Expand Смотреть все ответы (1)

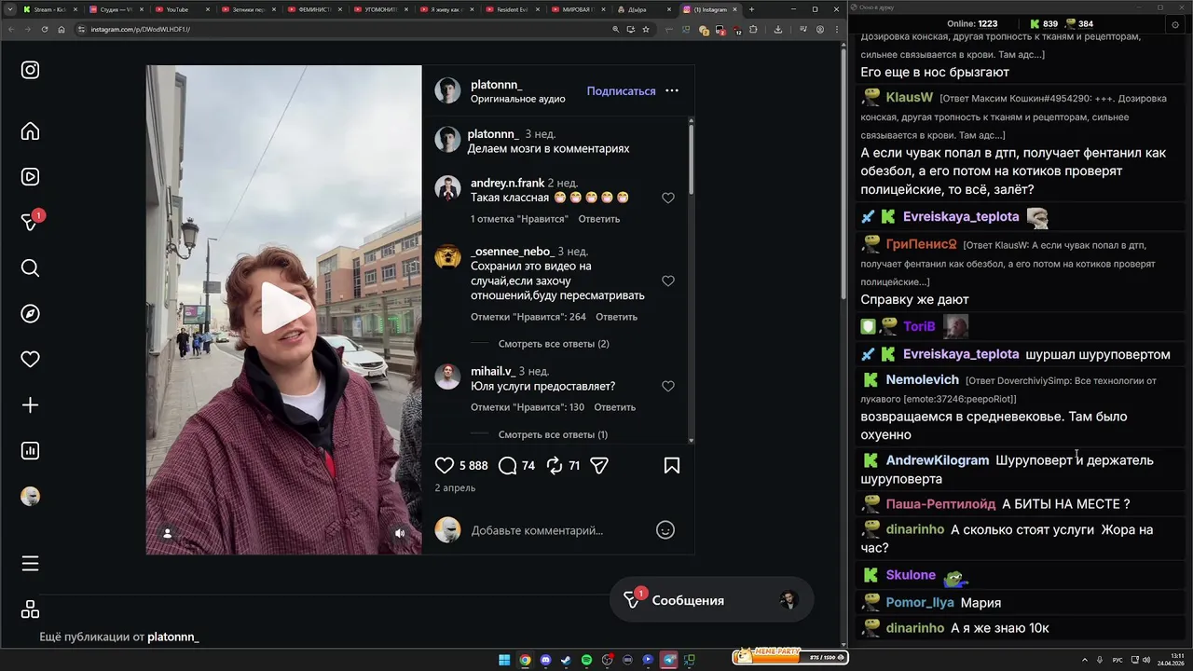(x=553, y=434)
